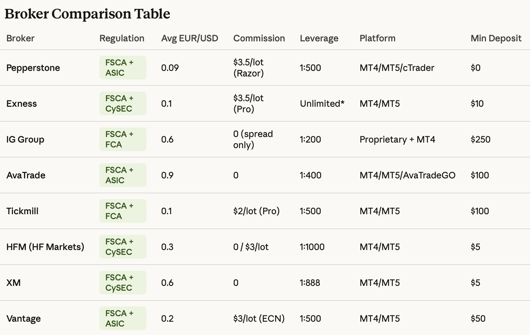
Task: Select the "Vantage" broker name
Action: click(24, 319)
